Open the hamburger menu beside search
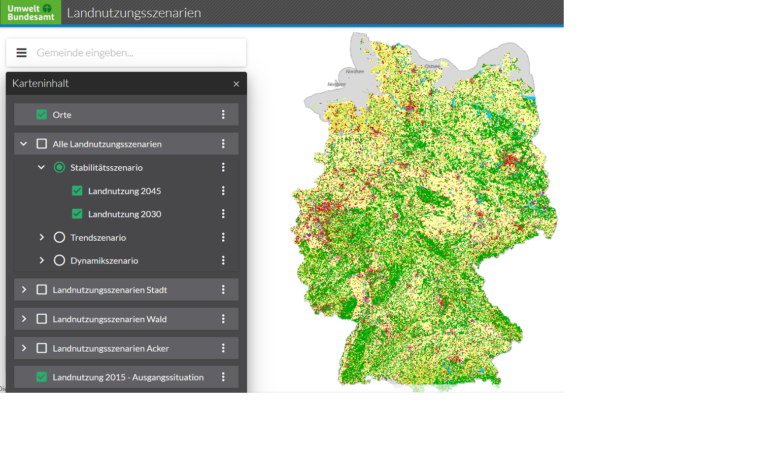 click(21, 53)
